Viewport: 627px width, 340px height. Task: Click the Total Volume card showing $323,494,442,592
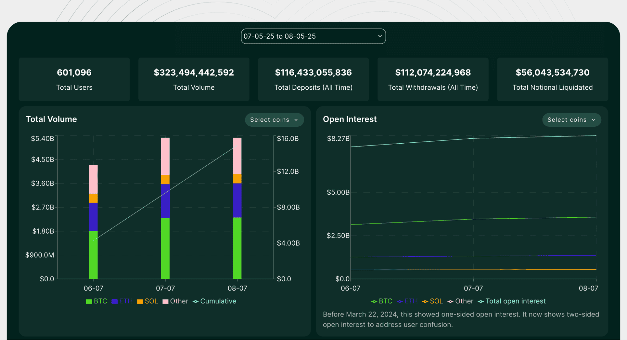tap(194, 79)
